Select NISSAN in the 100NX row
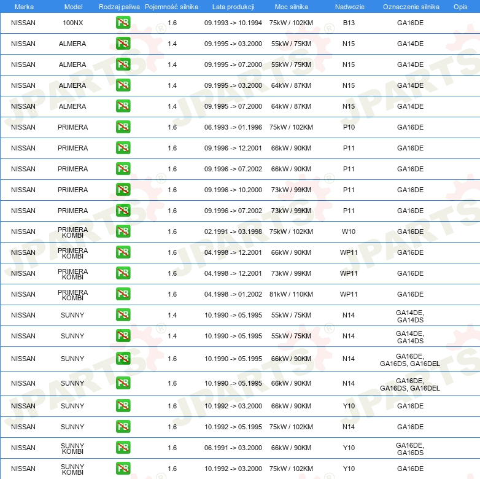 click(23, 23)
